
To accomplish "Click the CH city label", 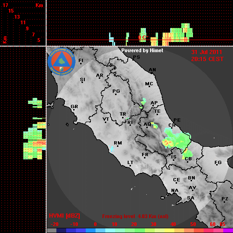I will point(172,125).
